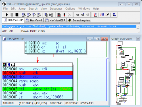Open the View menu

point(44,9)
